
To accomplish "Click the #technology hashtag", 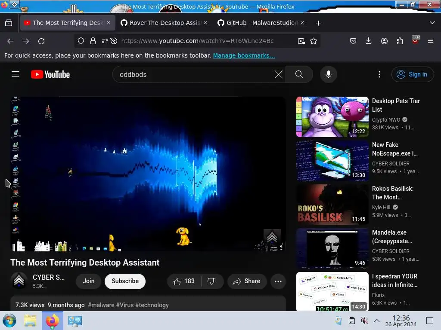I will click(x=152, y=305).
